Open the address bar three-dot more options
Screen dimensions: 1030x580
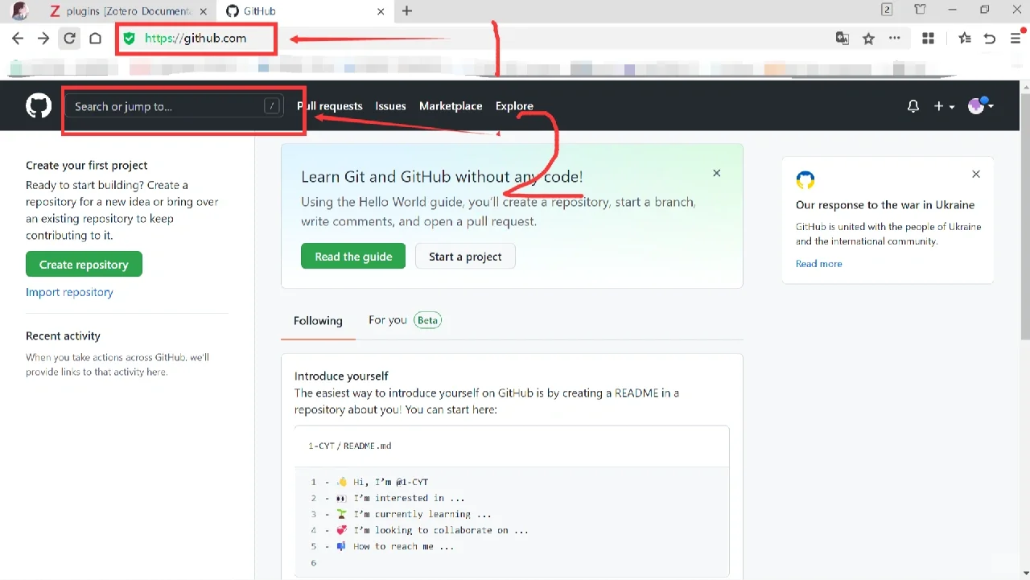coord(895,38)
